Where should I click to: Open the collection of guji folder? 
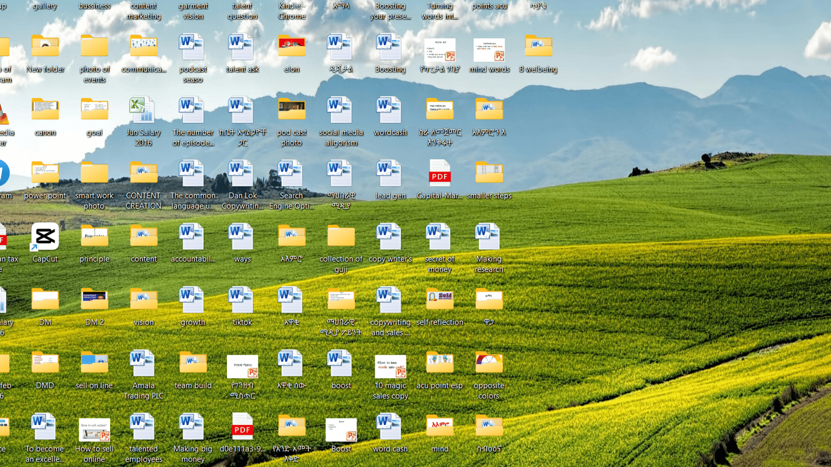pos(341,237)
